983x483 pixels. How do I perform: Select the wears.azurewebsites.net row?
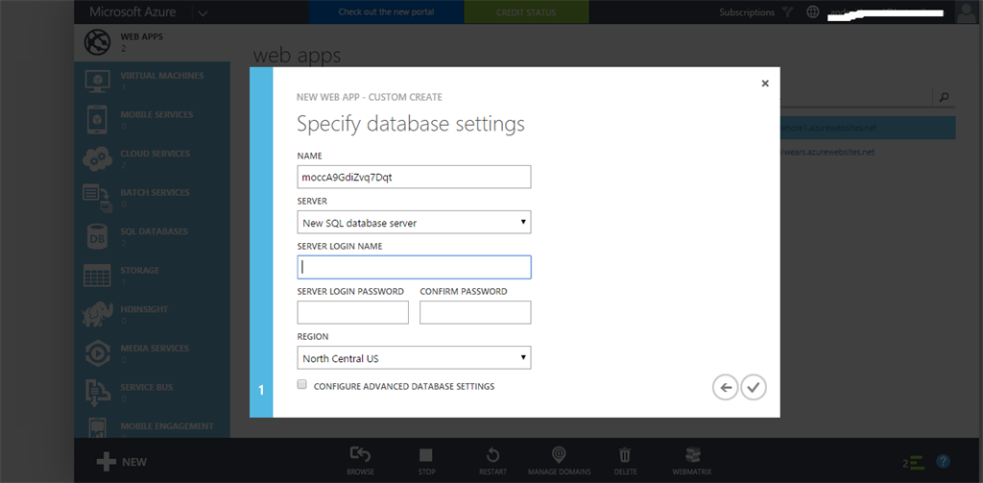tap(868, 152)
